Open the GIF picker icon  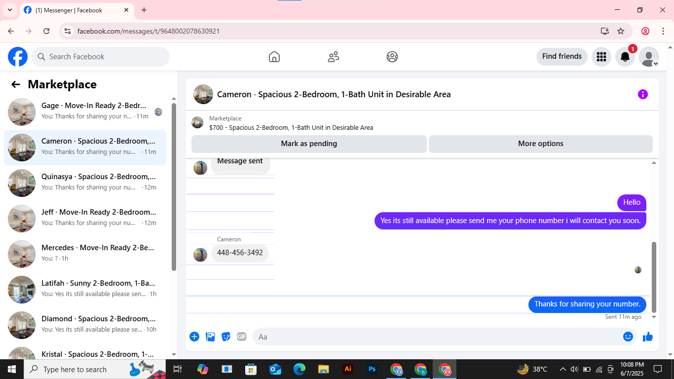241,337
